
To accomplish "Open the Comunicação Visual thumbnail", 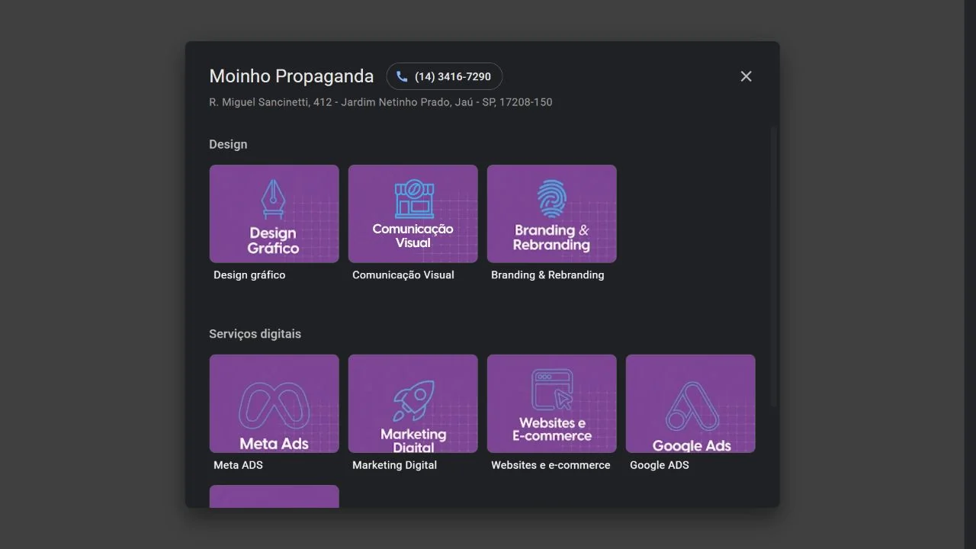I will tap(413, 213).
